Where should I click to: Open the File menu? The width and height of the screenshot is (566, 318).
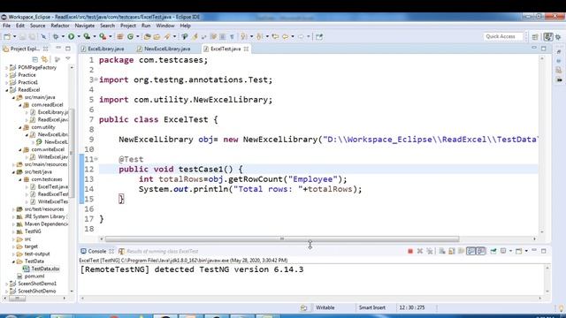[6, 26]
